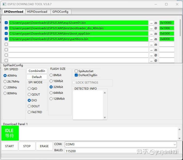Click the fifth row empty file path field

[x=79, y=44]
